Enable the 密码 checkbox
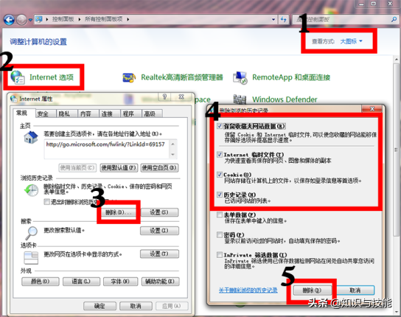This screenshot has height=317, width=401. [220, 234]
